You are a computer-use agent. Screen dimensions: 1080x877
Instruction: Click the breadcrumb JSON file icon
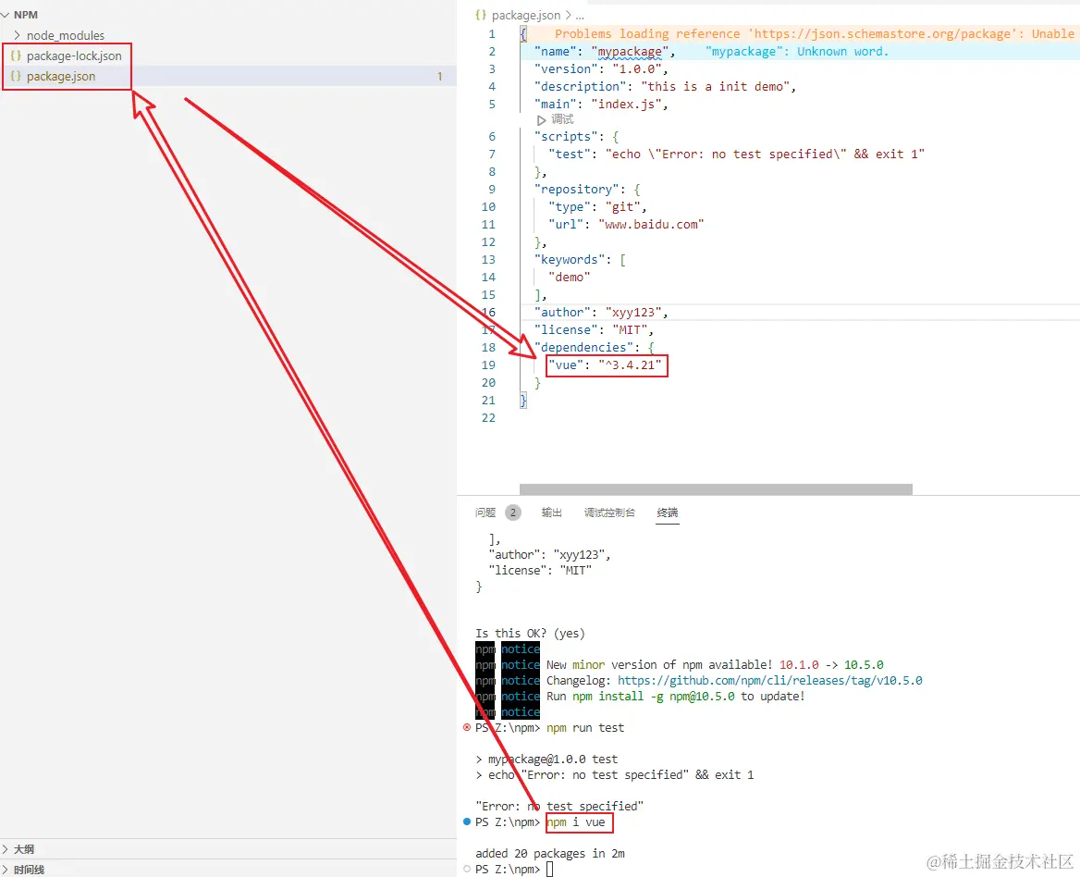tap(481, 15)
